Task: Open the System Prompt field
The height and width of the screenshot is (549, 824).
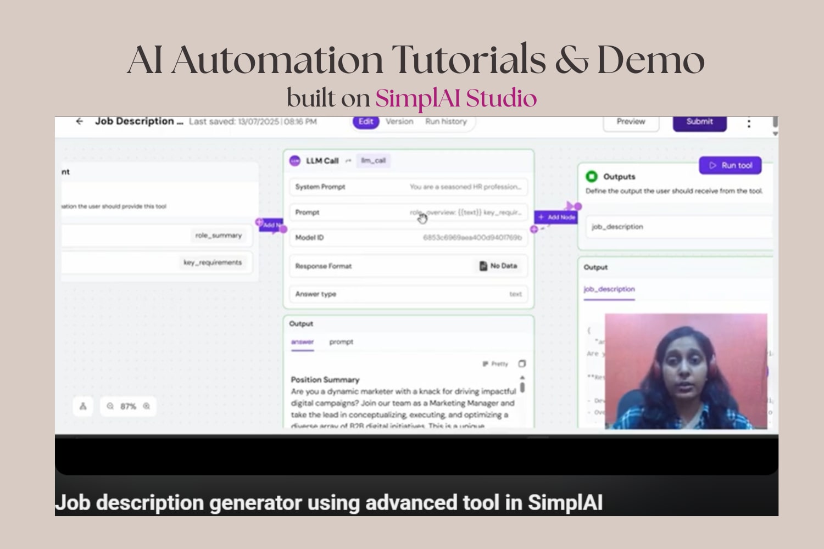Action: [408, 187]
